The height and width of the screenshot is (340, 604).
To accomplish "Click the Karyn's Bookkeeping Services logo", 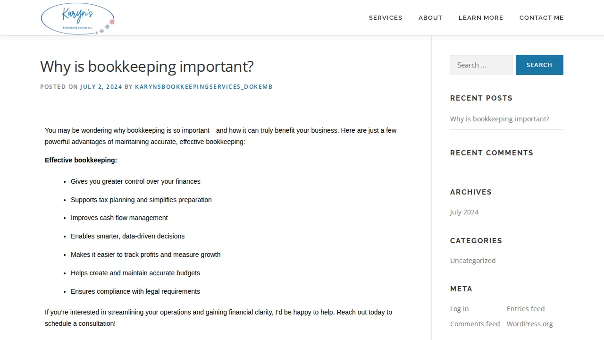I will point(78,18).
